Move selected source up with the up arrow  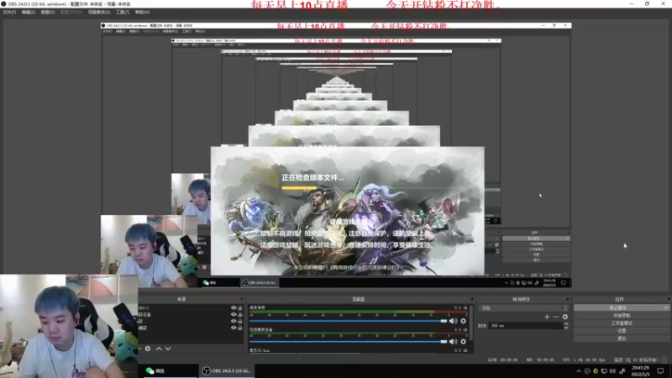(159, 349)
